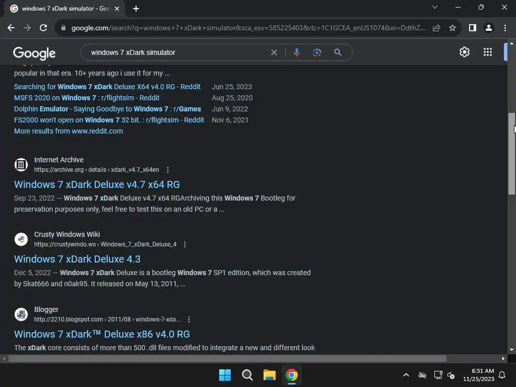The image size is (516, 387).
Task: Click scrollbar down arrow
Action: tap(511, 350)
